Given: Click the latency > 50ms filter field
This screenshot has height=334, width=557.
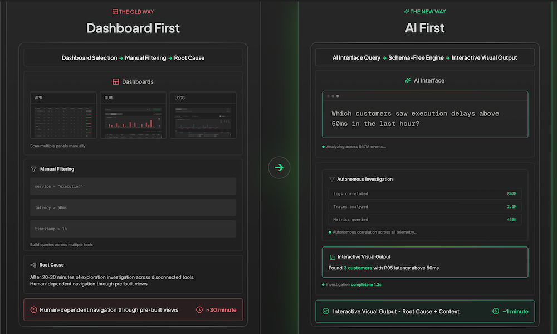Looking at the screenshot, I should coord(133,208).
